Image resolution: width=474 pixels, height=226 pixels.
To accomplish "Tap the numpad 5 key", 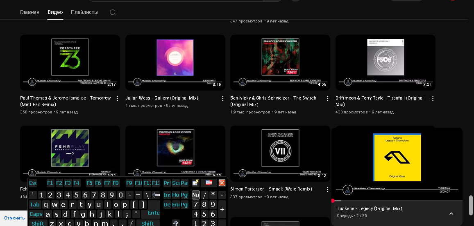I will (x=205, y=214).
